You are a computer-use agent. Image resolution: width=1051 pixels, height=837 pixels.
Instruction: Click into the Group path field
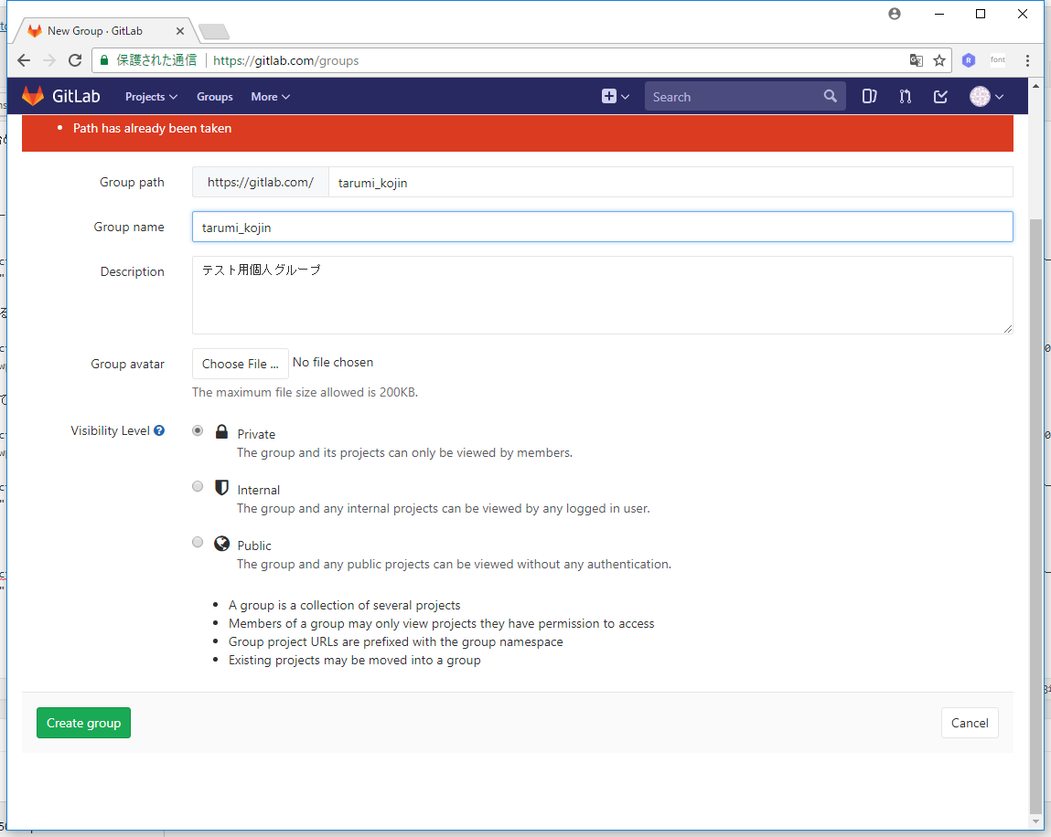coord(670,182)
